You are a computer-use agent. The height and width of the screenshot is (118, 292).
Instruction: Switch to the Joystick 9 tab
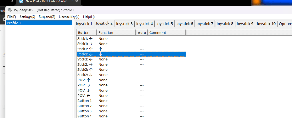pos(245,24)
